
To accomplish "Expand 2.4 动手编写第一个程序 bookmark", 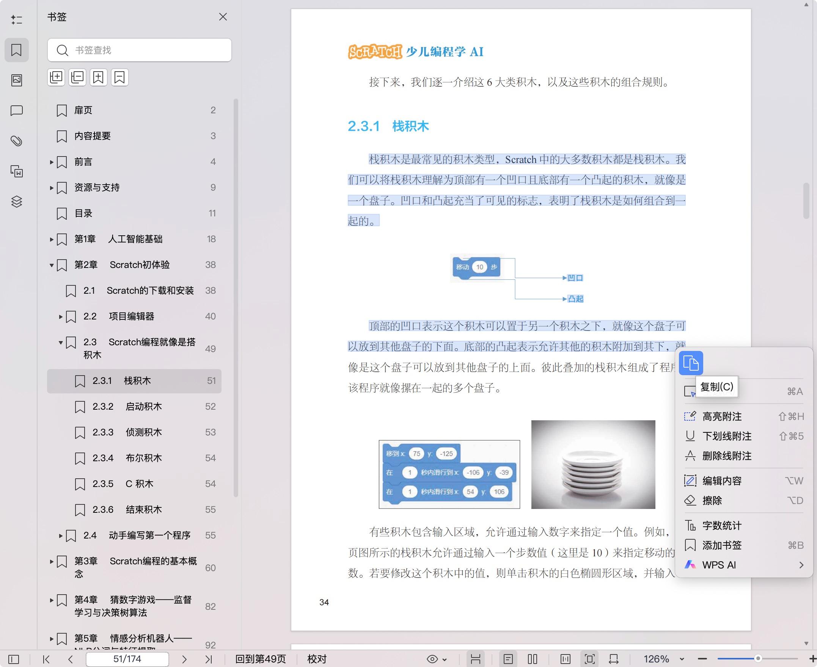I will [x=61, y=535].
